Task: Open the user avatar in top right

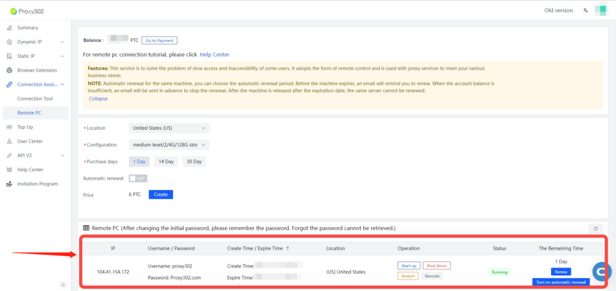Action: click(600, 11)
